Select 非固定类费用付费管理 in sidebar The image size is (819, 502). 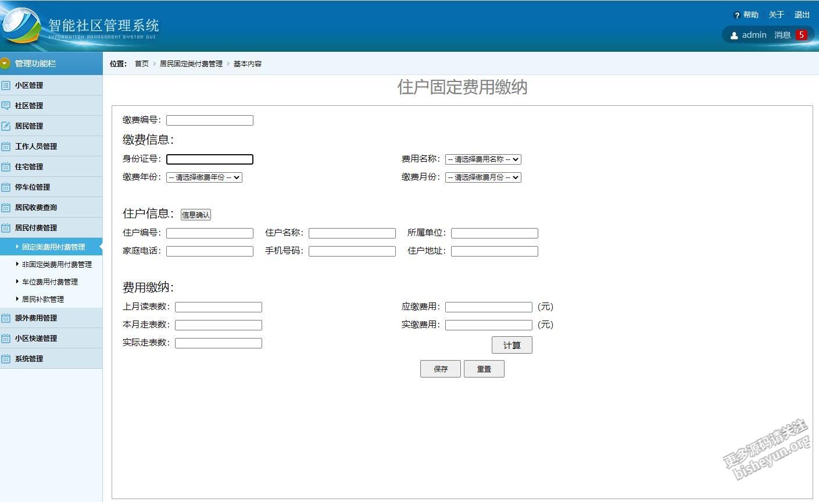click(x=57, y=264)
